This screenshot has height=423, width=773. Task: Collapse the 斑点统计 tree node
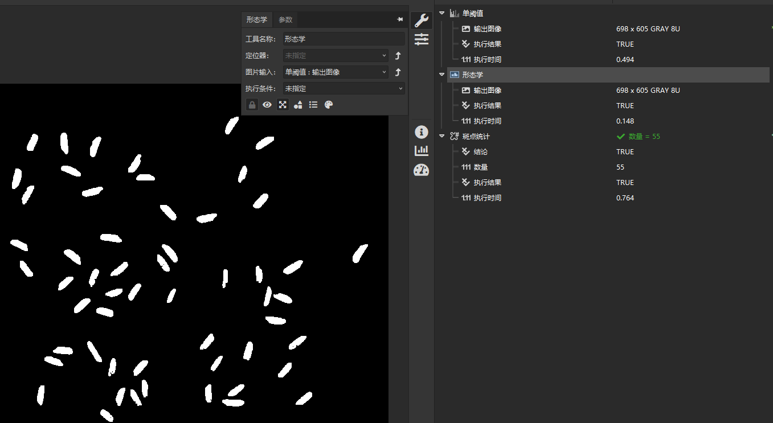tap(442, 136)
